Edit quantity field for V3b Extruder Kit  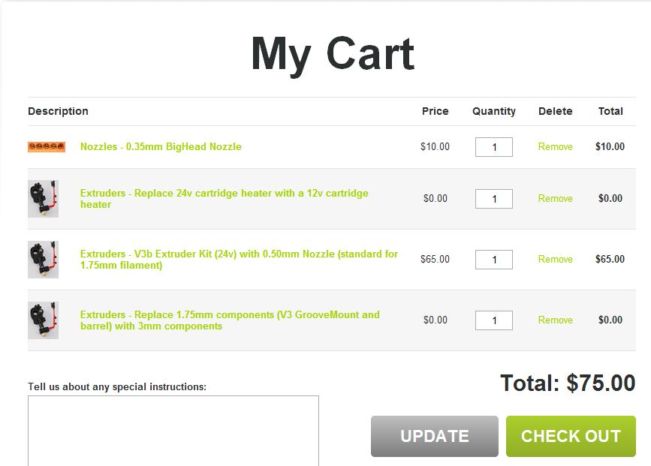(x=494, y=260)
